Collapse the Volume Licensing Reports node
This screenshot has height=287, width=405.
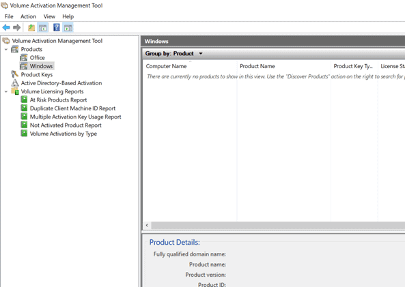click(6, 91)
